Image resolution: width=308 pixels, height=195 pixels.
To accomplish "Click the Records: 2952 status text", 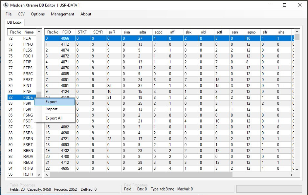I will click(65, 189).
